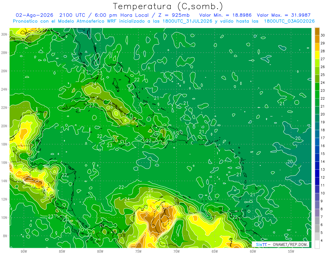Click the color bar label "7"
The image size is (330, 255).
(322, 217)
